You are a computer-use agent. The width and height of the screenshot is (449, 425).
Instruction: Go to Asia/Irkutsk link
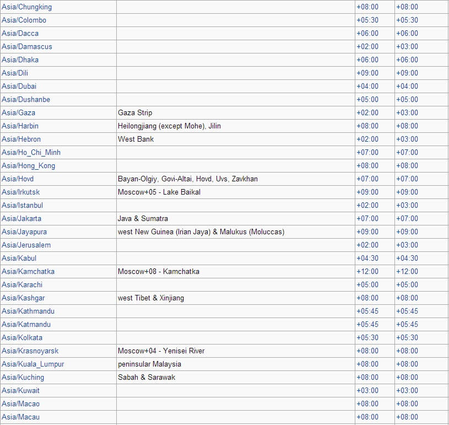(20, 192)
